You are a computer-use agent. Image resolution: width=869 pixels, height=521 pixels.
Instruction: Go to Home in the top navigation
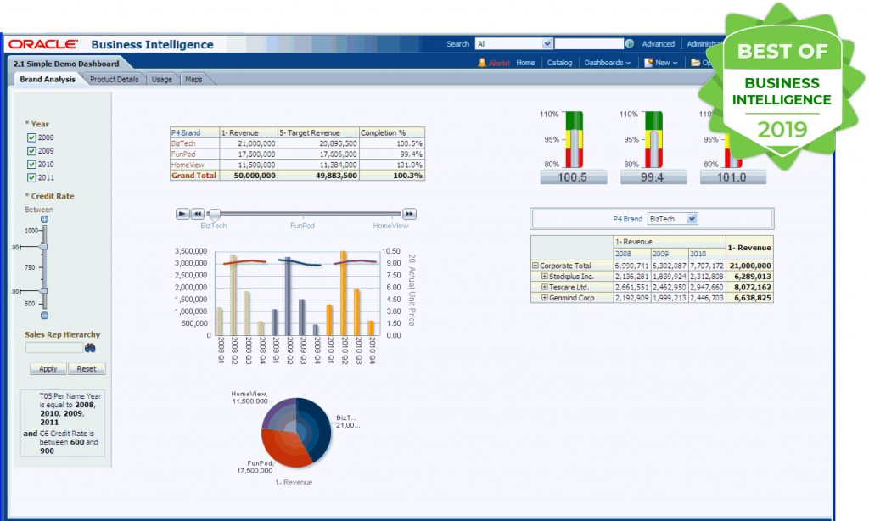(525, 63)
